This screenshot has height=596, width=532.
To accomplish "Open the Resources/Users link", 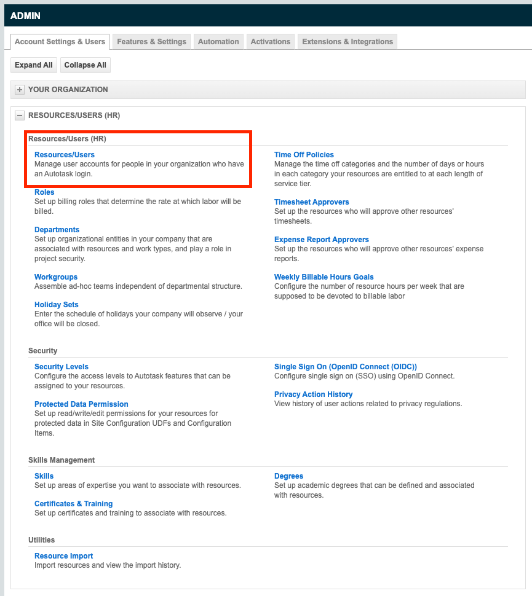I will 65,155.
